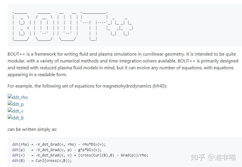Click the 'can be written simply as:' text

point(32,129)
